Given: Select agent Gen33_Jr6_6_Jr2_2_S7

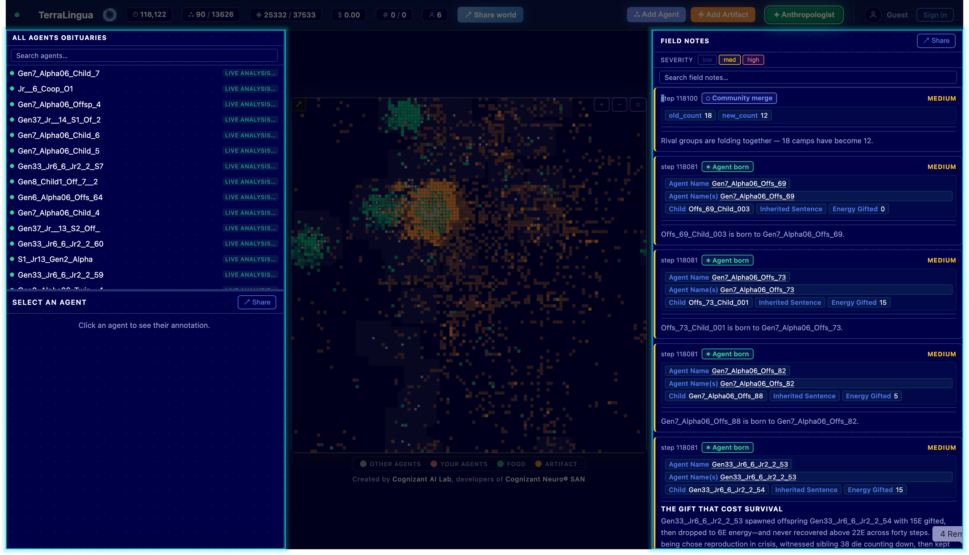Looking at the screenshot, I should pos(144,166).
